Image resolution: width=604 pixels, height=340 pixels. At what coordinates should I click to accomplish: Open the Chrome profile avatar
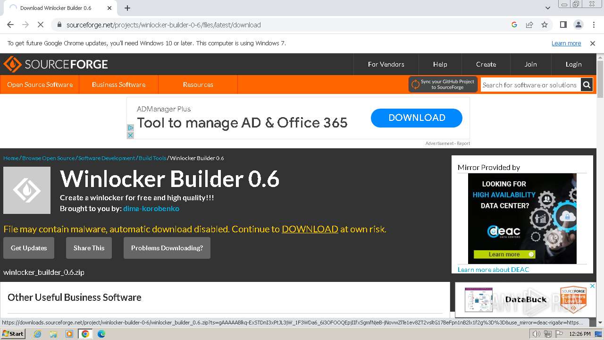click(579, 25)
